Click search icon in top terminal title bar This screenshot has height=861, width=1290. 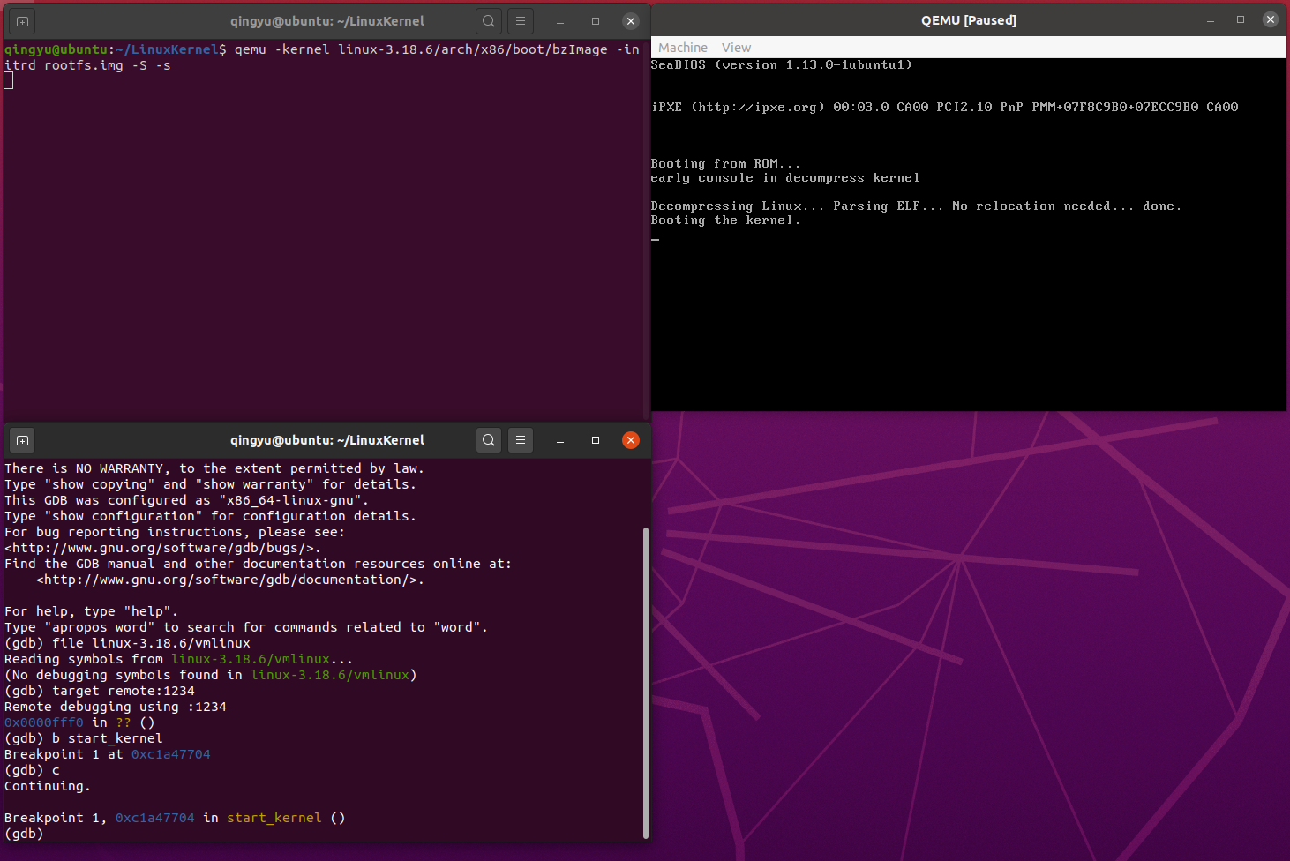tap(489, 21)
